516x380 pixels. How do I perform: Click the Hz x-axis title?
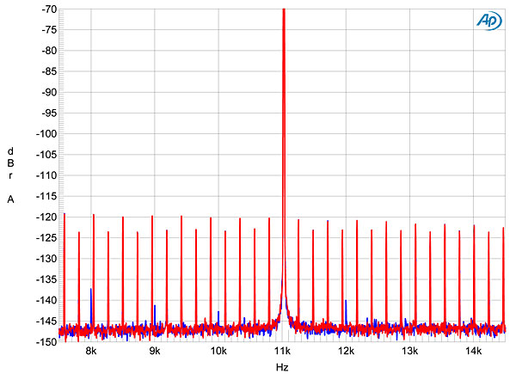point(282,367)
